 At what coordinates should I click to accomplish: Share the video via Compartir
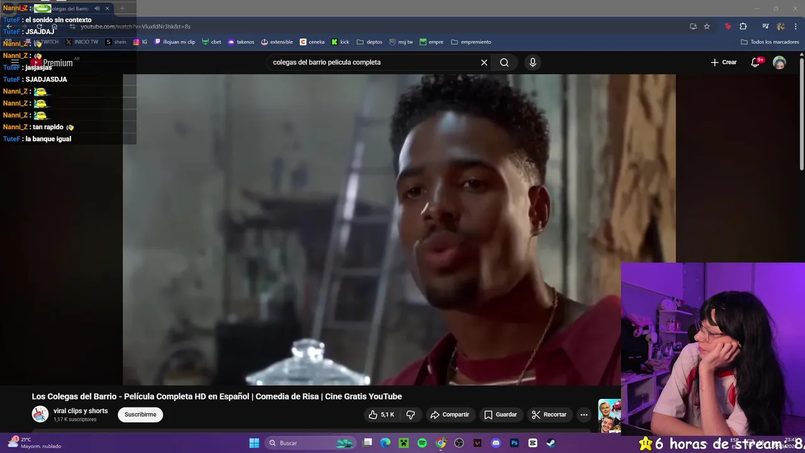tap(450, 415)
